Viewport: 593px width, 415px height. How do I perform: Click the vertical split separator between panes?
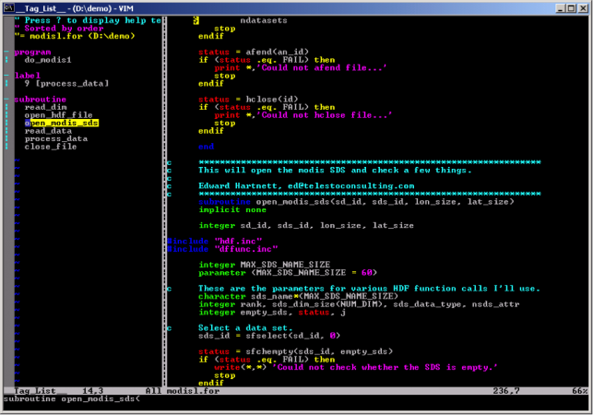click(165, 203)
